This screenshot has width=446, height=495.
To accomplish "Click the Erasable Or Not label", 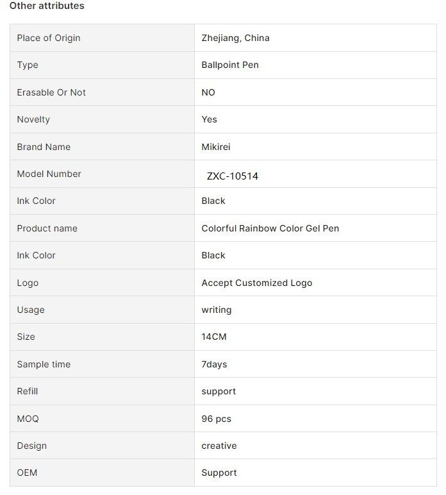I will point(51,92).
